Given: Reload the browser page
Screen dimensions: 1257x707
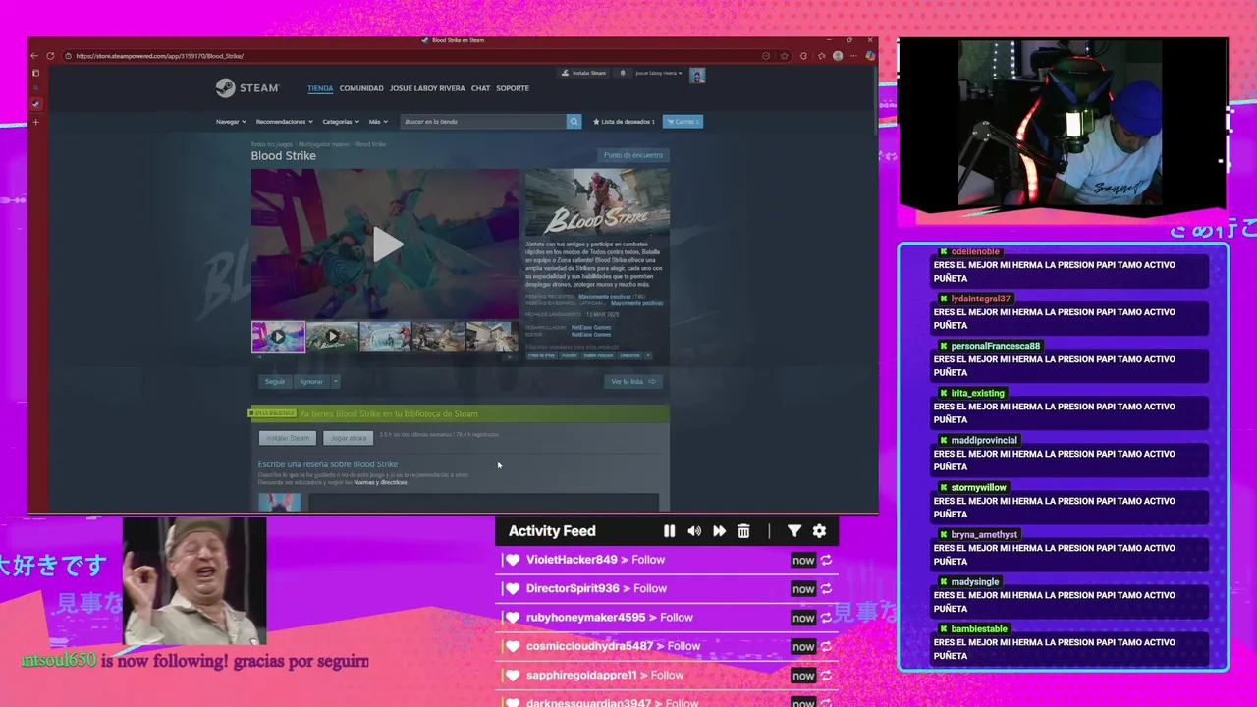Looking at the screenshot, I should [50, 56].
